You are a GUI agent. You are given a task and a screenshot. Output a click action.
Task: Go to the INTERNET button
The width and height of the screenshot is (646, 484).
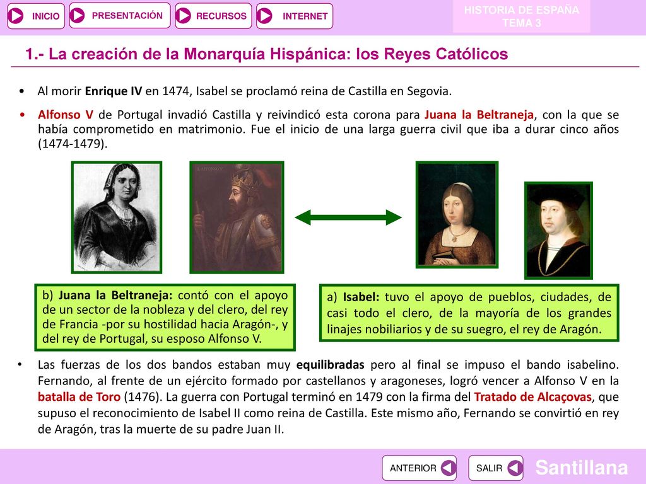tap(294, 16)
